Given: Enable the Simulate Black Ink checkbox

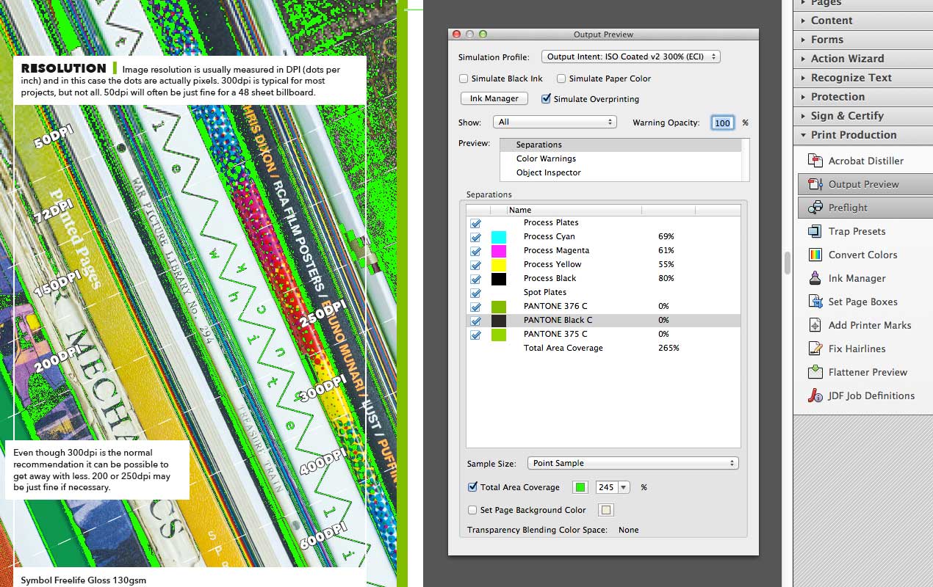Looking at the screenshot, I should coord(464,79).
